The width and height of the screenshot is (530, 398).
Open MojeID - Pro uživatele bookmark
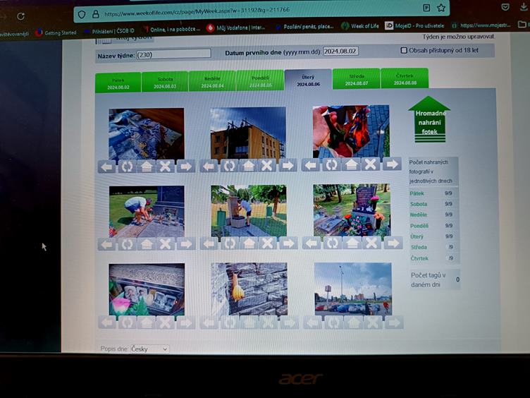(x=414, y=25)
